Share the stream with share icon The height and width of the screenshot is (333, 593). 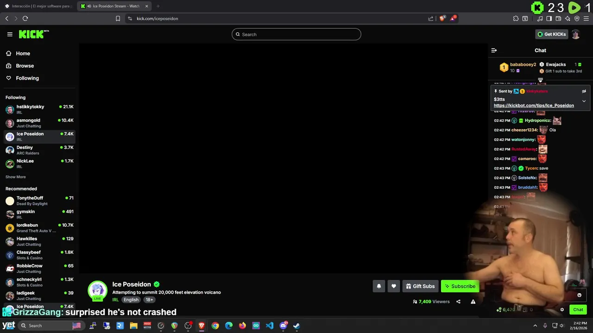458,302
